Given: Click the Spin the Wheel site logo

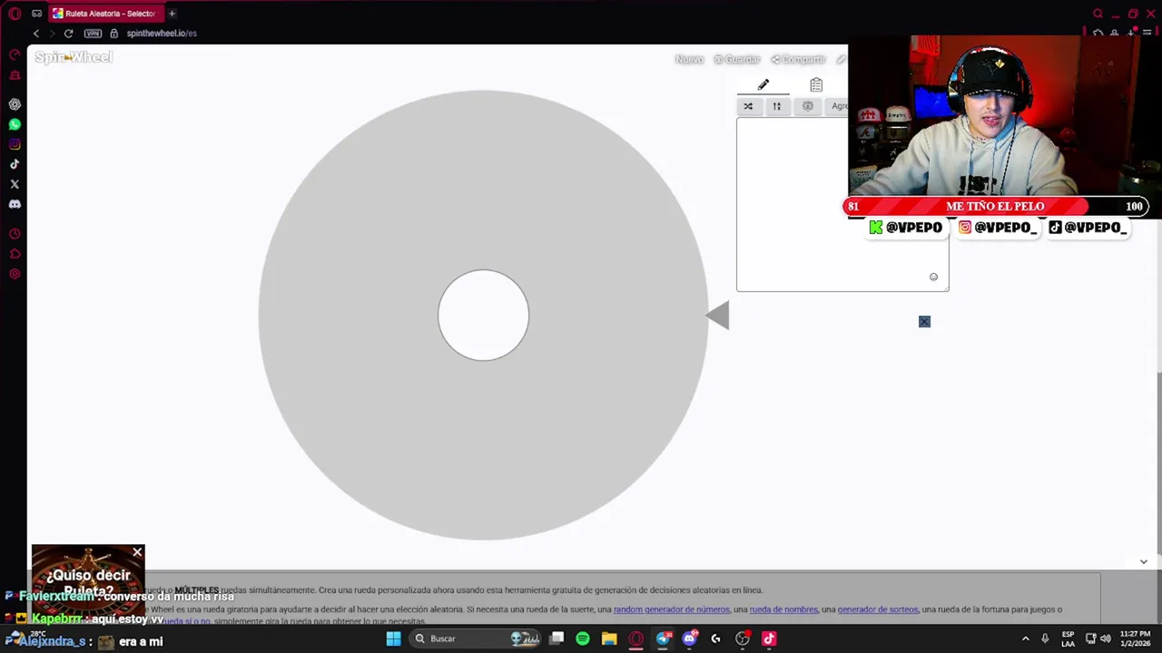Looking at the screenshot, I should (x=74, y=57).
